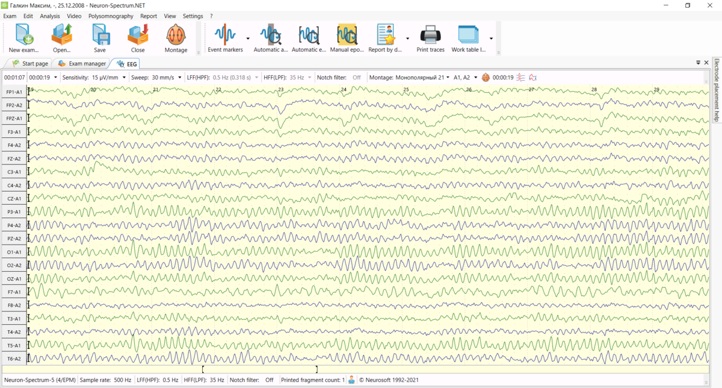Click the person icon in status bar
This screenshot has height=388, width=722.
[x=351, y=380]
